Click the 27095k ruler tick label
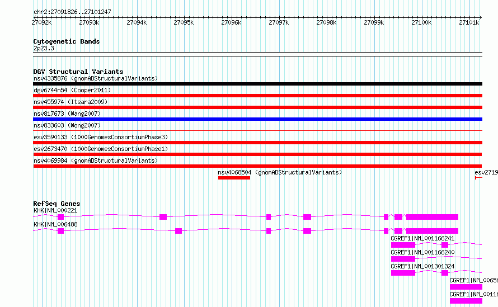The image size is (498, 307). pos(184,22)
